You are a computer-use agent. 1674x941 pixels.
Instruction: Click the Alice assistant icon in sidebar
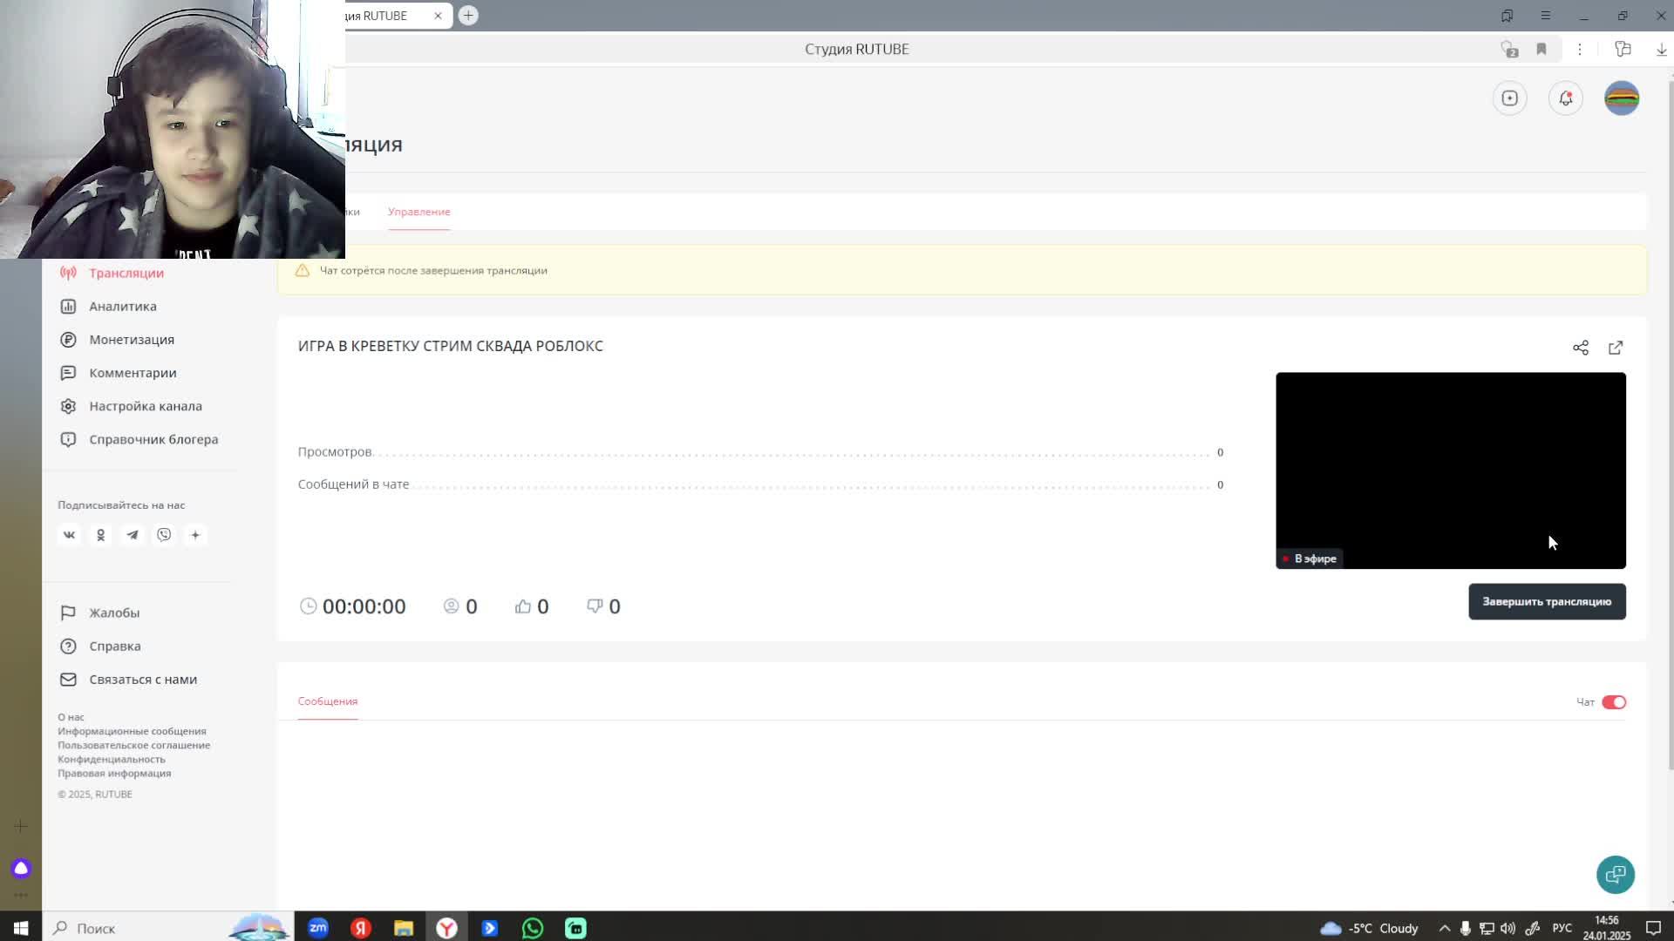[21, 869]
